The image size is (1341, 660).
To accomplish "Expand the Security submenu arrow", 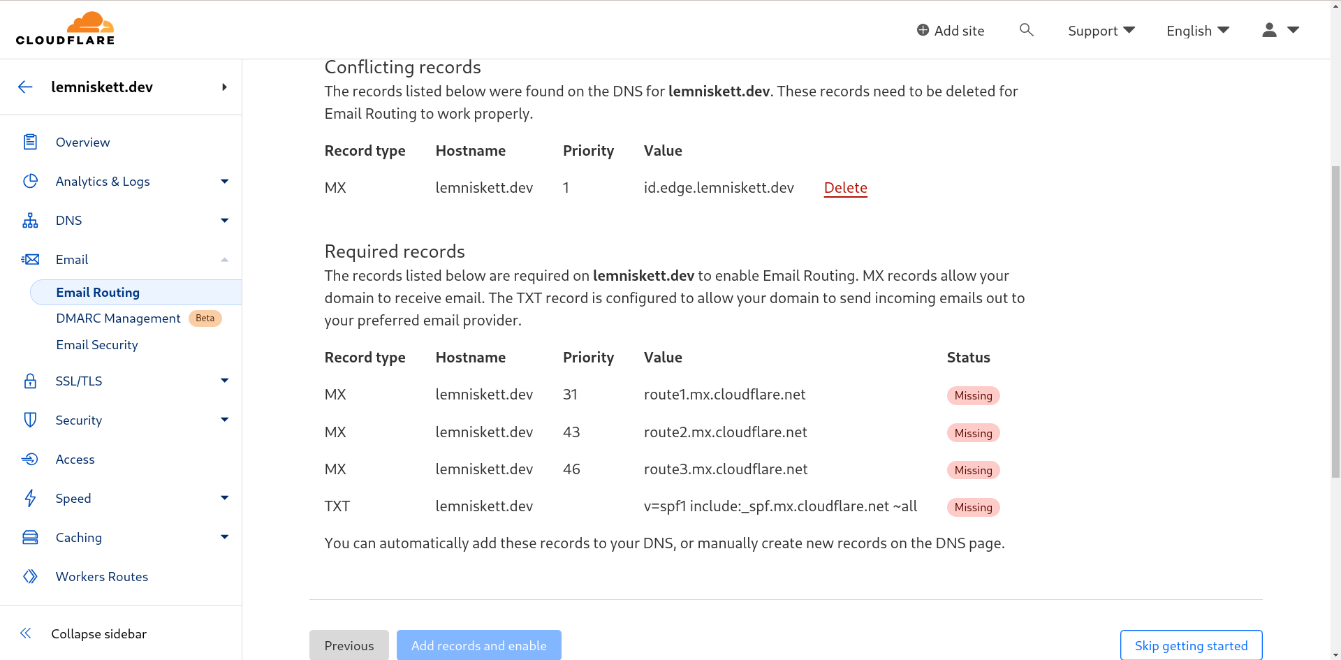I will click(224, 420).
